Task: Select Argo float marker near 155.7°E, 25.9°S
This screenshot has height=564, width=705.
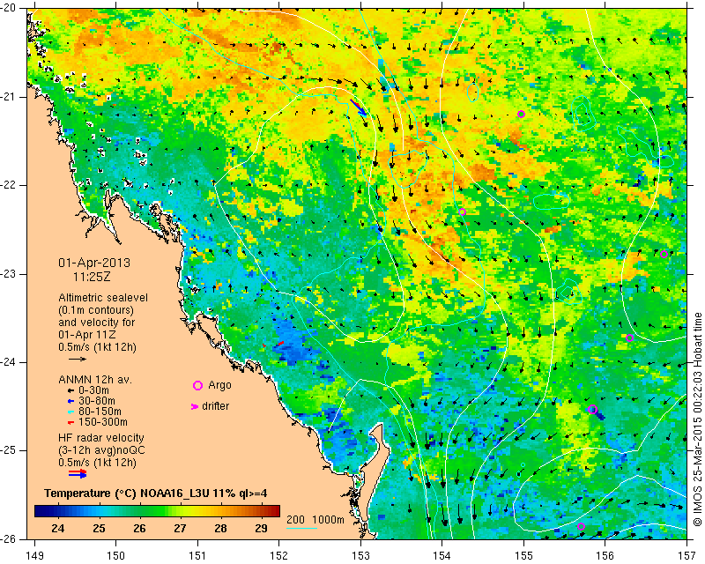Action: 581,527
